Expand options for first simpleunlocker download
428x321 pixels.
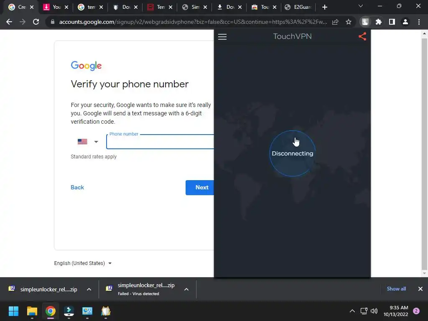pyautogui.click(x=89, y=289)
